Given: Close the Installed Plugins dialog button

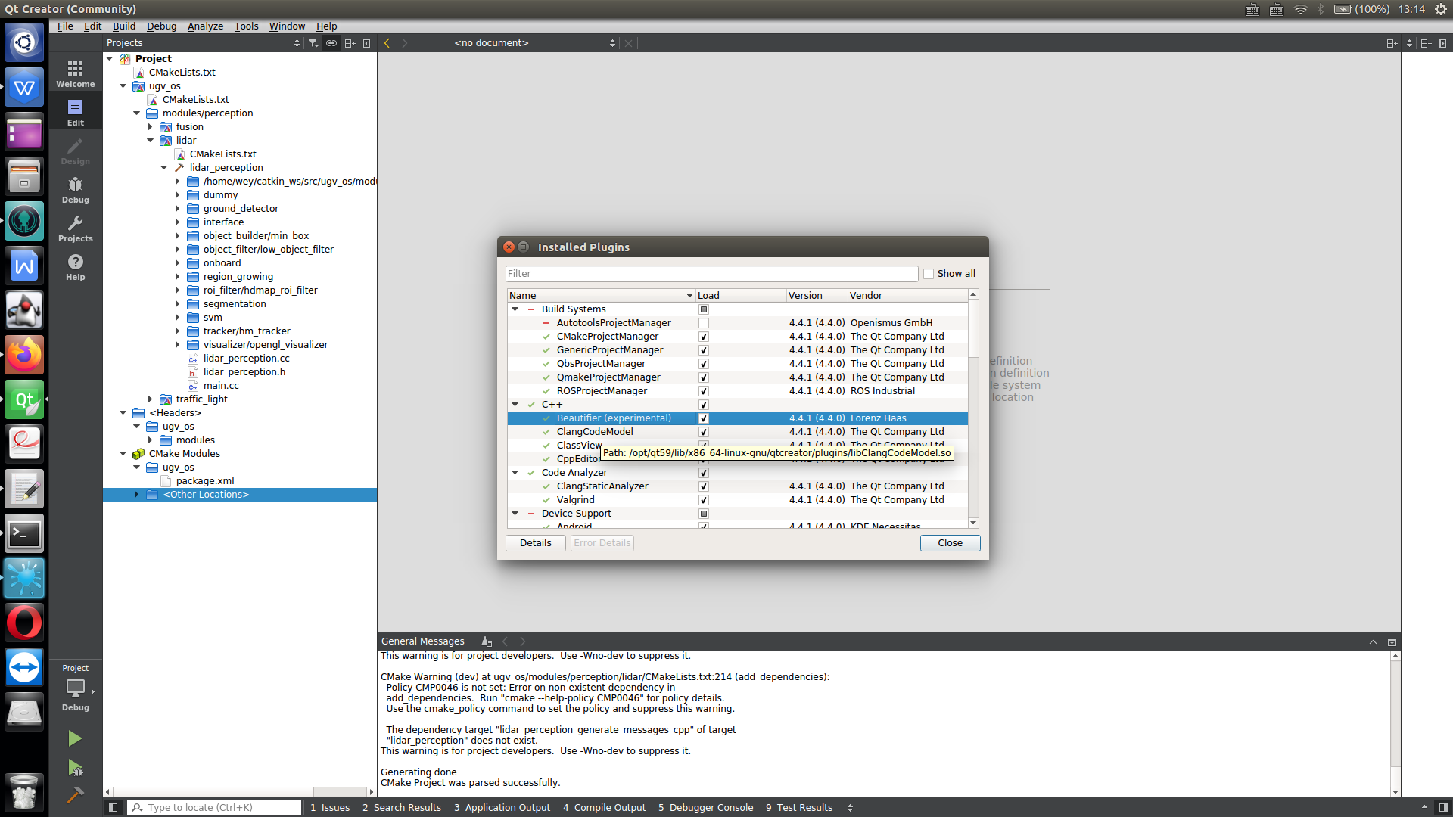Looking at the screenshot, I should point(950,543).
